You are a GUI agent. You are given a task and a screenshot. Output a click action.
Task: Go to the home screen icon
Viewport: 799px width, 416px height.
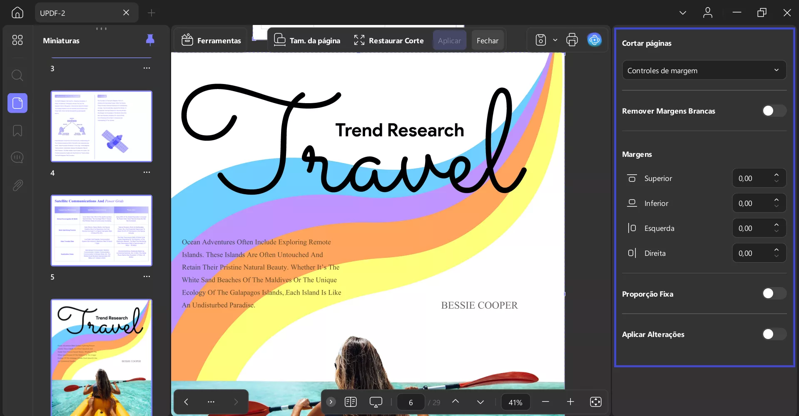pyautogui.click(x=17, y=12)
